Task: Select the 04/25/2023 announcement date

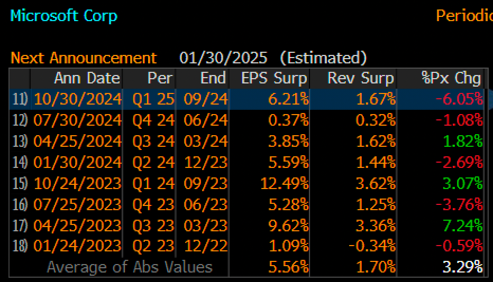Action: 78,225
